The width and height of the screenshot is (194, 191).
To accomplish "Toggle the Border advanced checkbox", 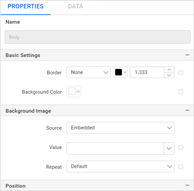I will (181, 73).
